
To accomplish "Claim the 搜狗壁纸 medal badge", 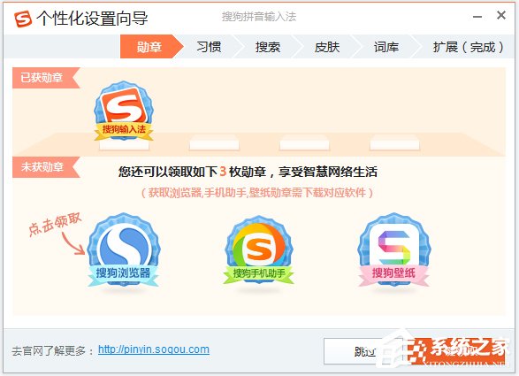I will pyautogui.click(x=393, y=249).
